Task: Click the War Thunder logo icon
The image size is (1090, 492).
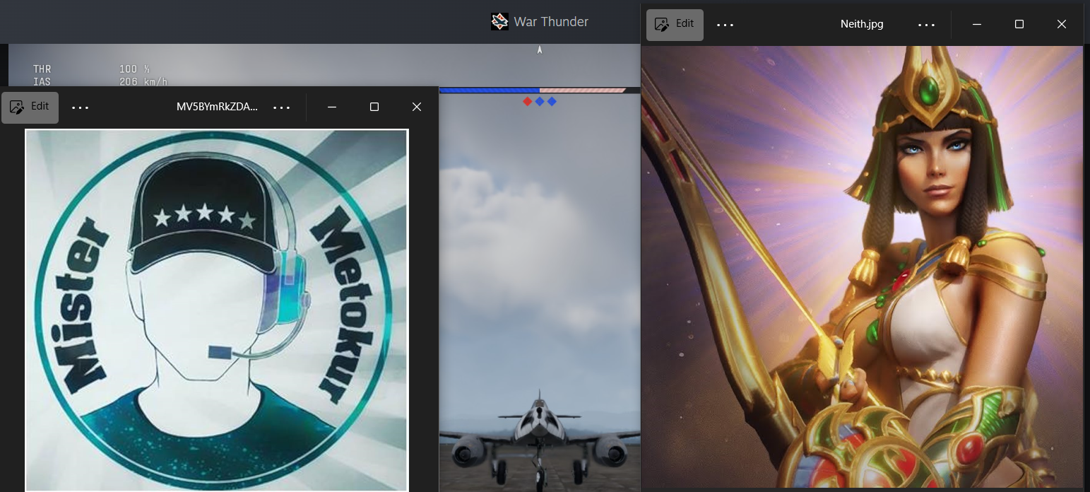Action: pos(499,22)
